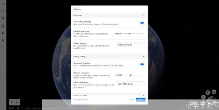
Task: Click the I'm Feeling Lucky dice icon
Action: pos(3,25)
